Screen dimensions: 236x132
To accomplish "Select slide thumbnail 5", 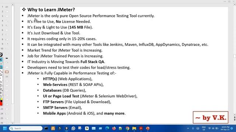I will point(7,25).
